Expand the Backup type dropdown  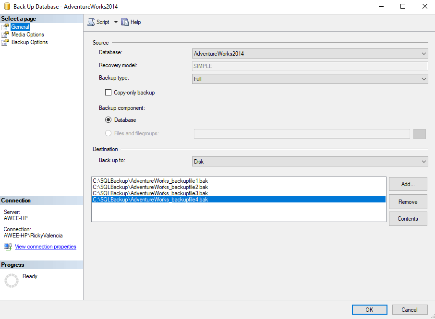[310, 79]
